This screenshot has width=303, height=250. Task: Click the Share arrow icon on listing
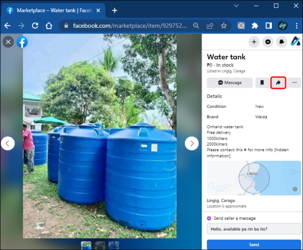278,83
